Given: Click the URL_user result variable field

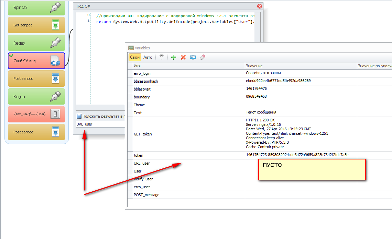Looking at the screenshot, I should (100, 124).
